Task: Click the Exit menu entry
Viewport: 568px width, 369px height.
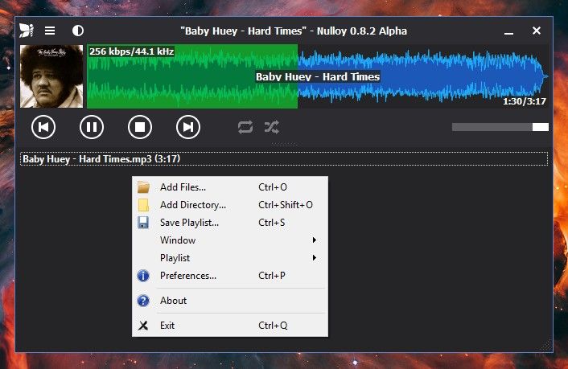Action: (x=167, y=326)
